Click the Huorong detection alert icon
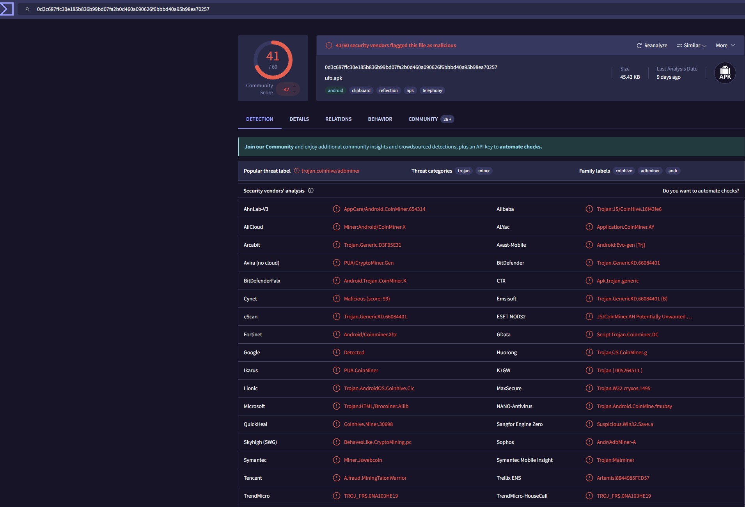This screenshot has width=745, height=507. click(x=589, y=352)
